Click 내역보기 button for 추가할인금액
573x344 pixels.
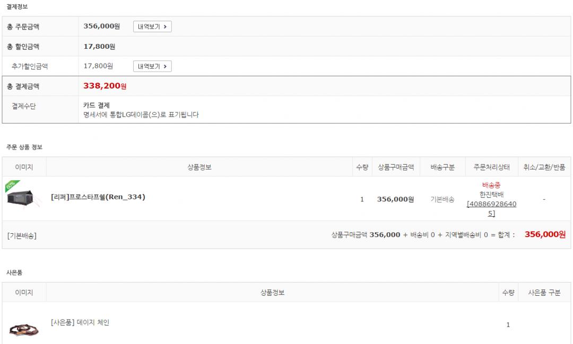pos(152,66)
